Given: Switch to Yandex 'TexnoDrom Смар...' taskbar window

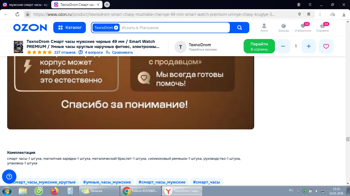Looking at the screenshot, I should pos(182,191).
